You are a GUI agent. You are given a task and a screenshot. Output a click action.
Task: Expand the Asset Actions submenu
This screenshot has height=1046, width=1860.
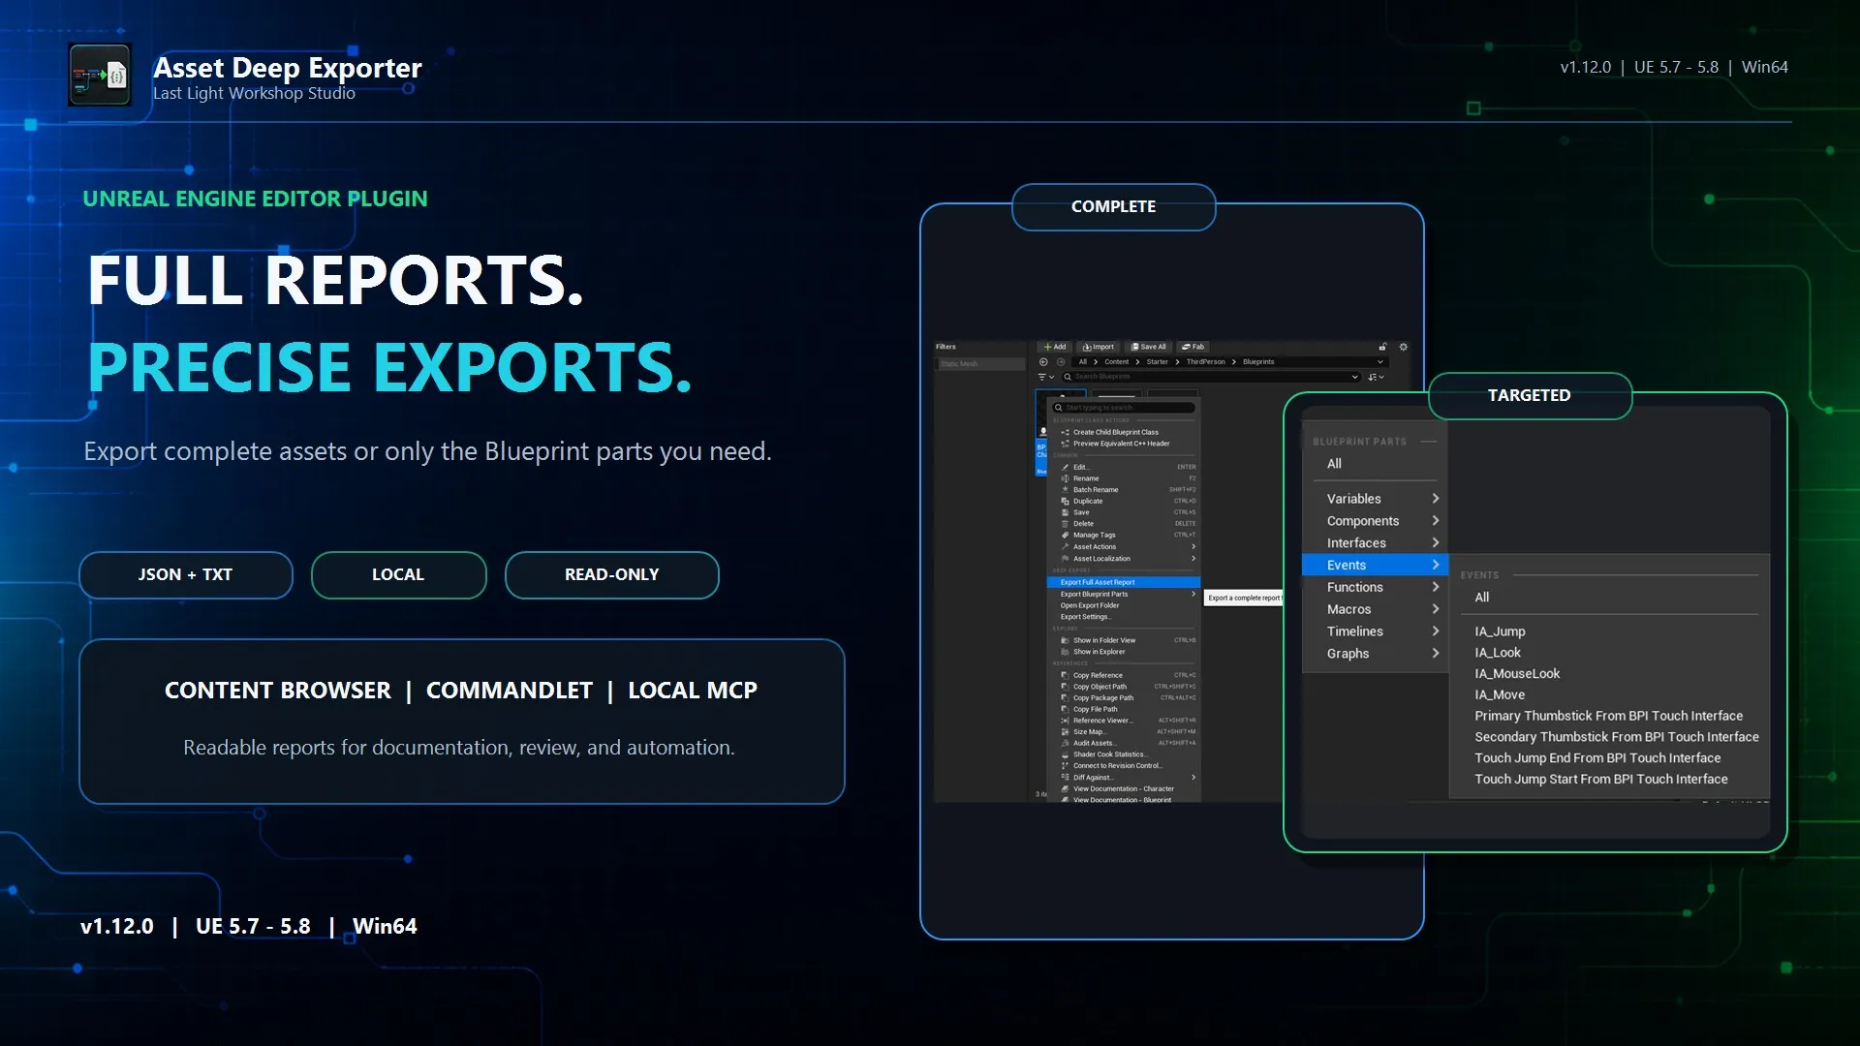click(x=1125, y=547)
